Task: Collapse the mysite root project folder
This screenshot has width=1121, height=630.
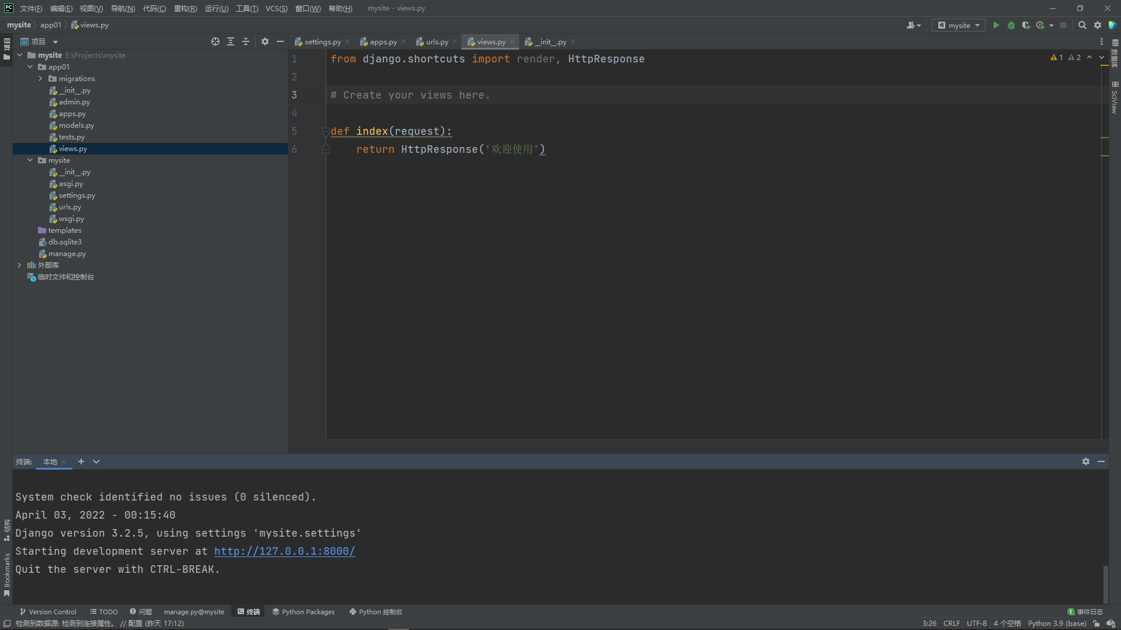Action: 19,55
